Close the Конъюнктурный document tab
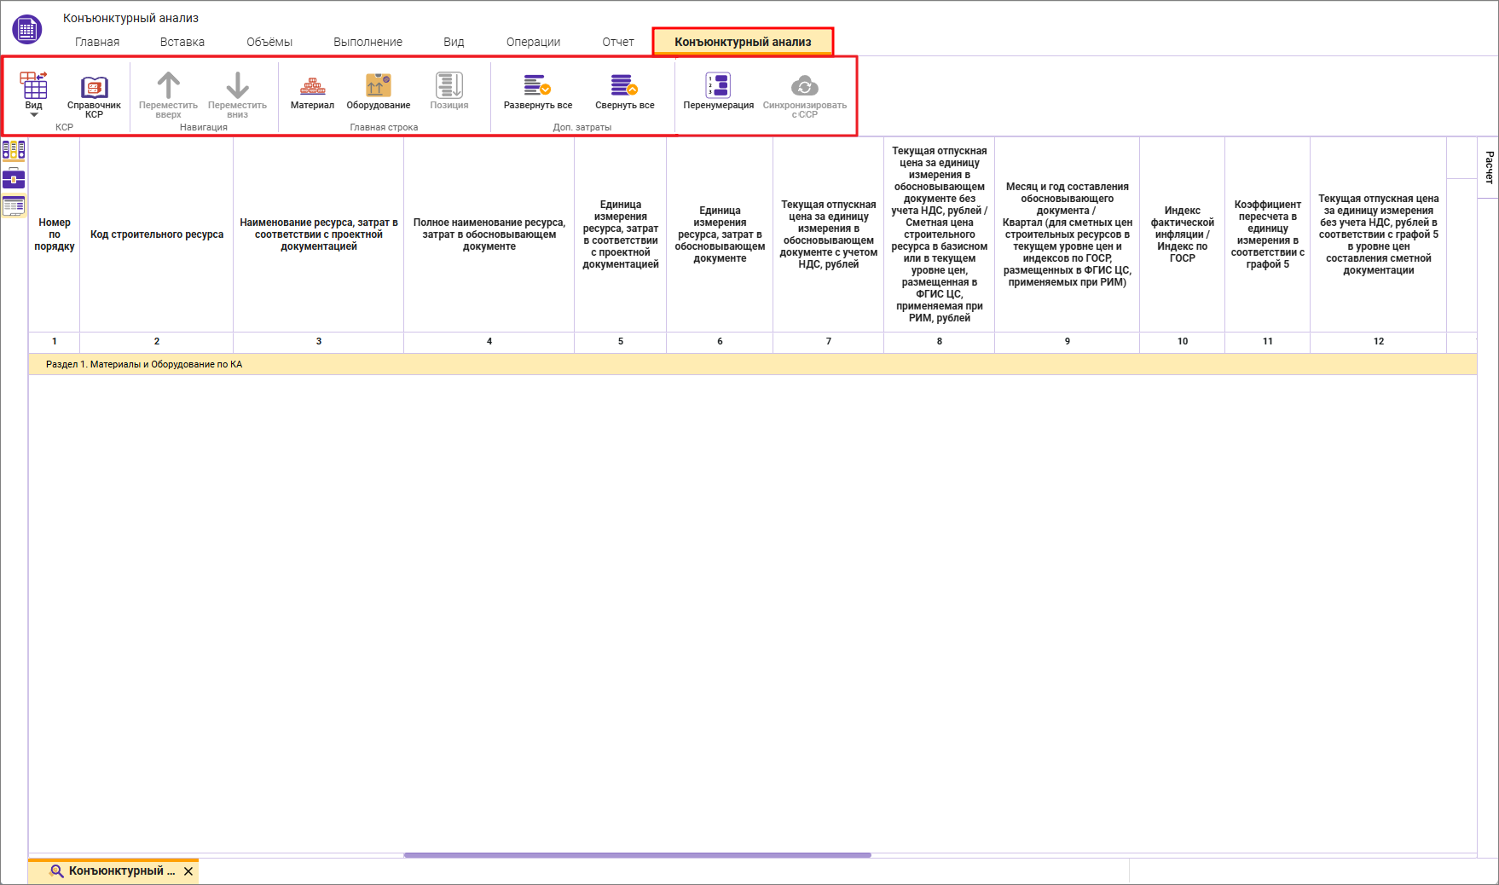The width and height of the screenshot is (1499, 885). (188, 871)
